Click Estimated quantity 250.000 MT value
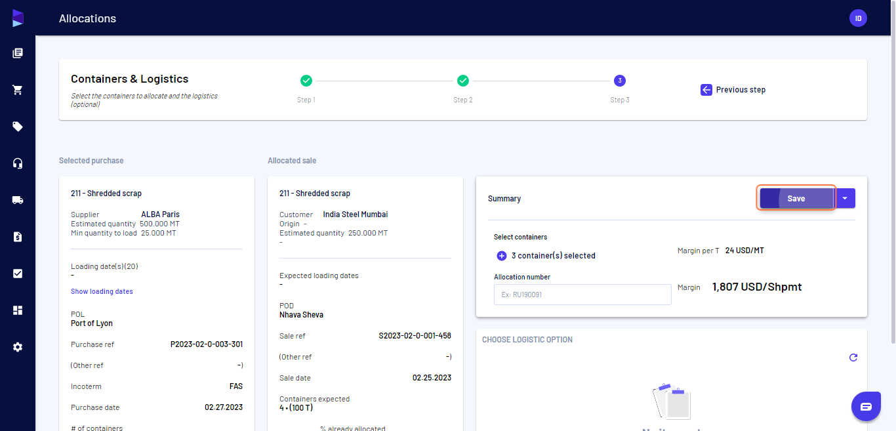Screen dimensions: 896x431 tap(368, 233)
